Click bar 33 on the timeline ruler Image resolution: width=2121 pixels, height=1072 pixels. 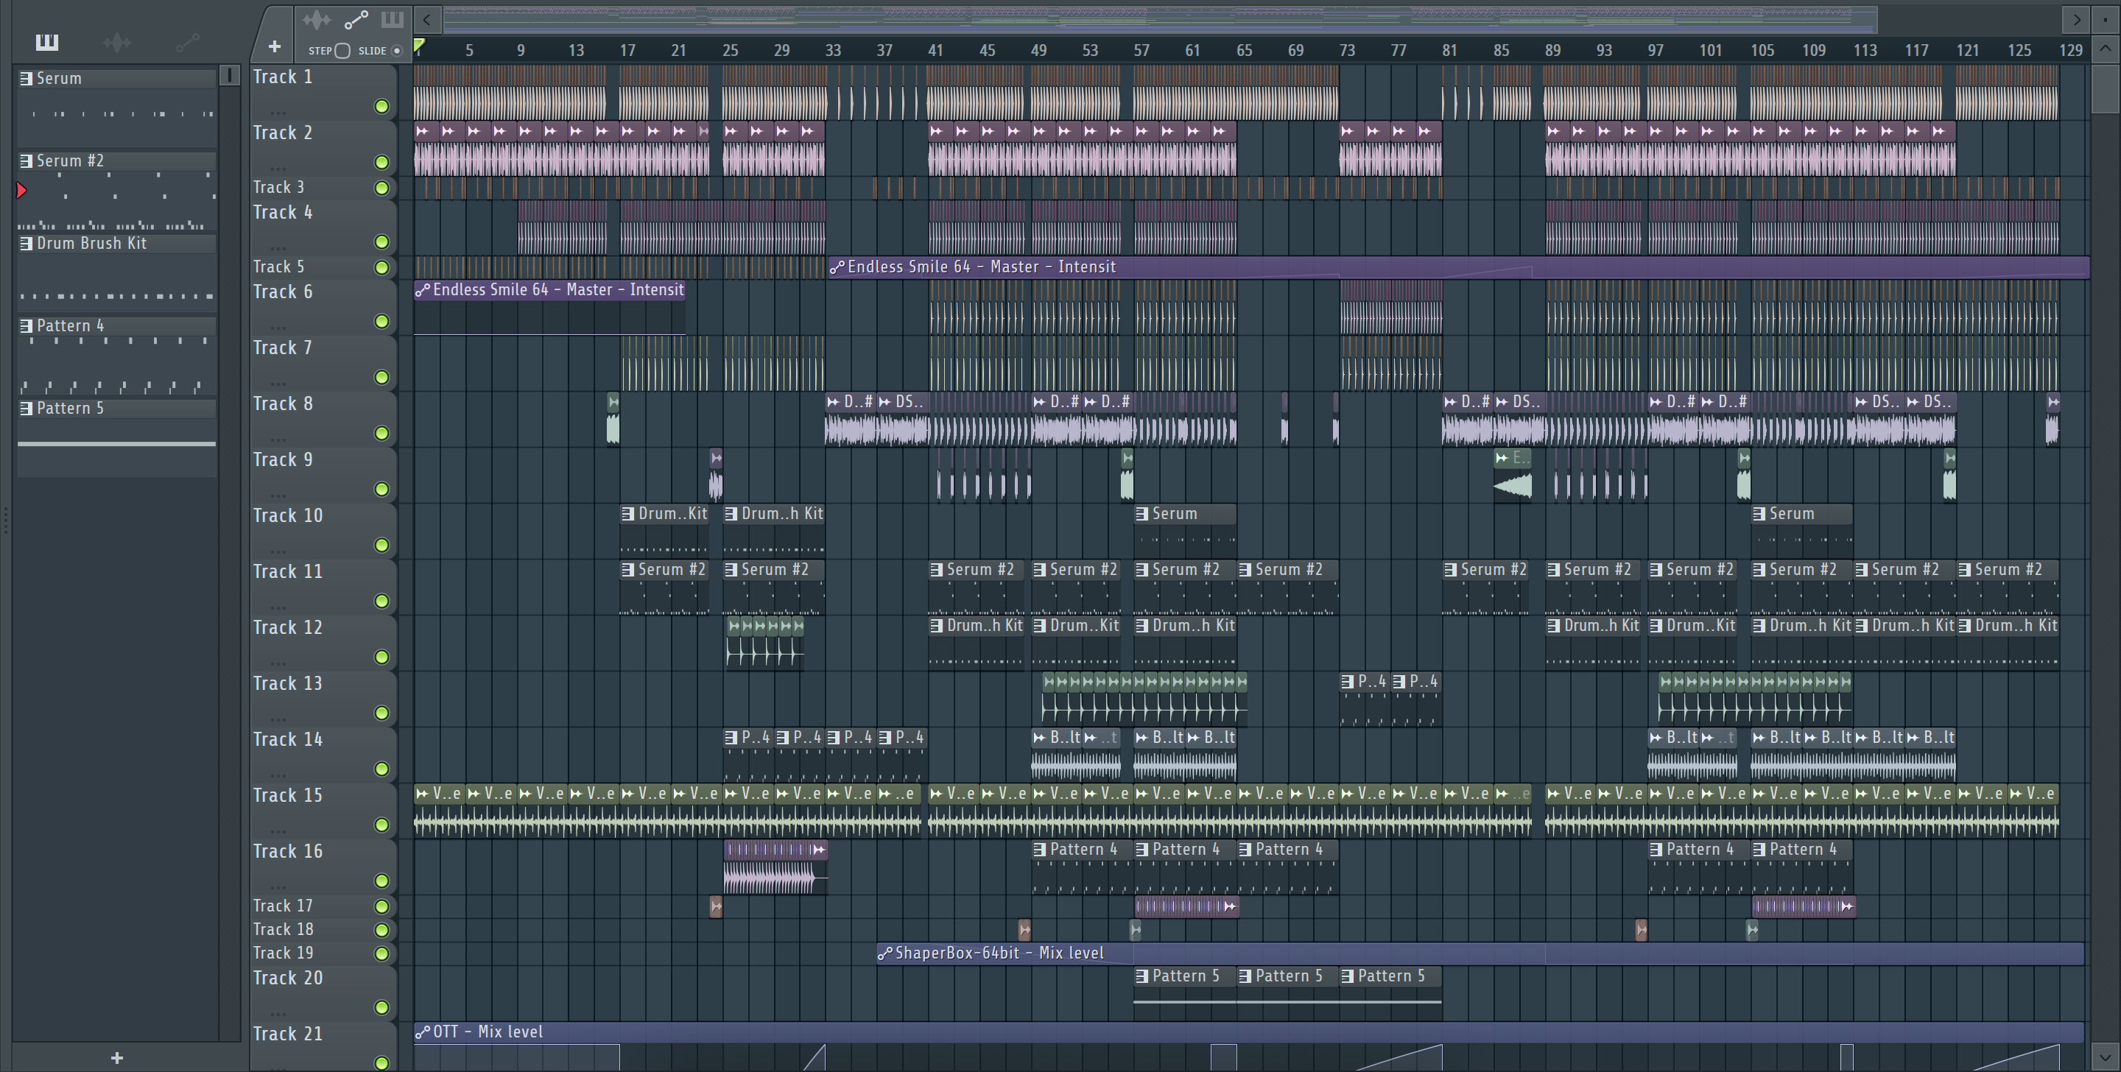click(832, 50)
